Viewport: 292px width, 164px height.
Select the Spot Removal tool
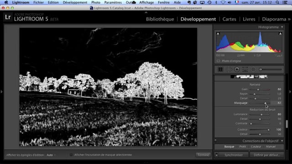(x=229, y=69)
